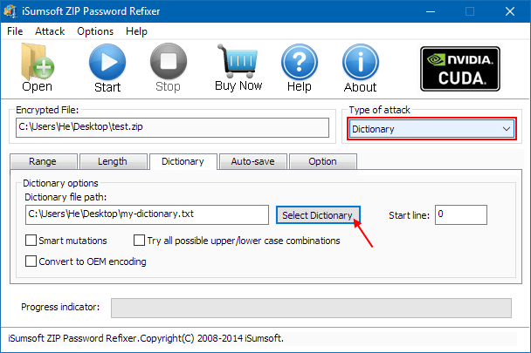Open the Attack menu
Image resolution: width=531 pixels, height=353 pixels.
pyautogui.click(x=50, y=31)
